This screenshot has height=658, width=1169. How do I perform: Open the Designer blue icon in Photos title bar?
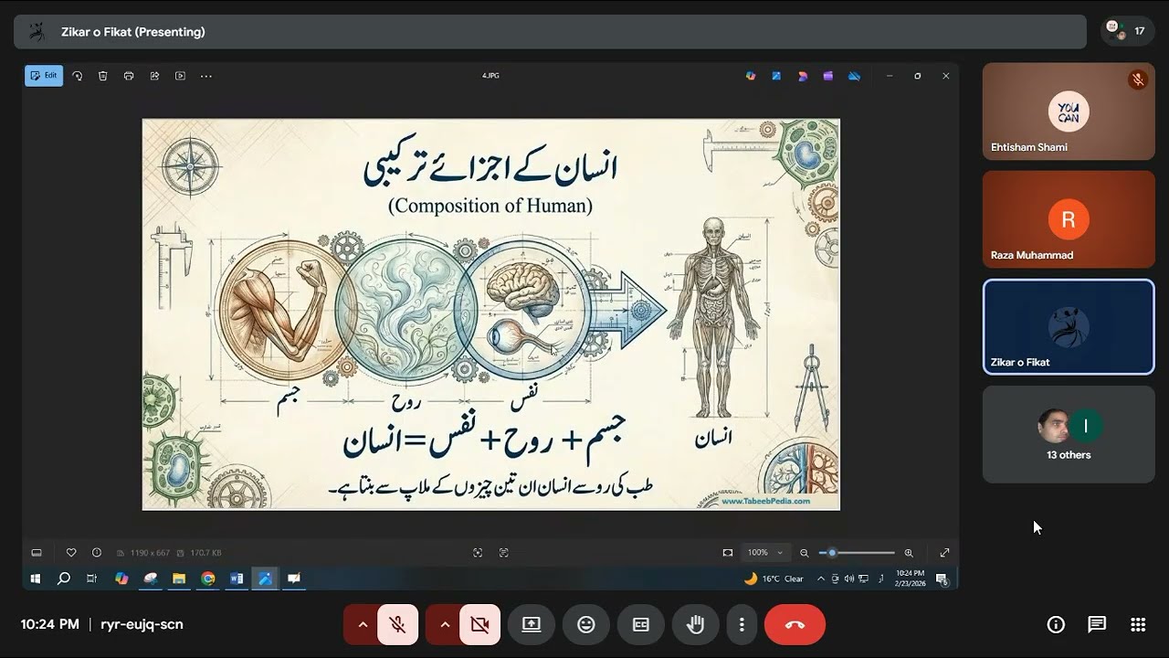[x=776, y=76]
